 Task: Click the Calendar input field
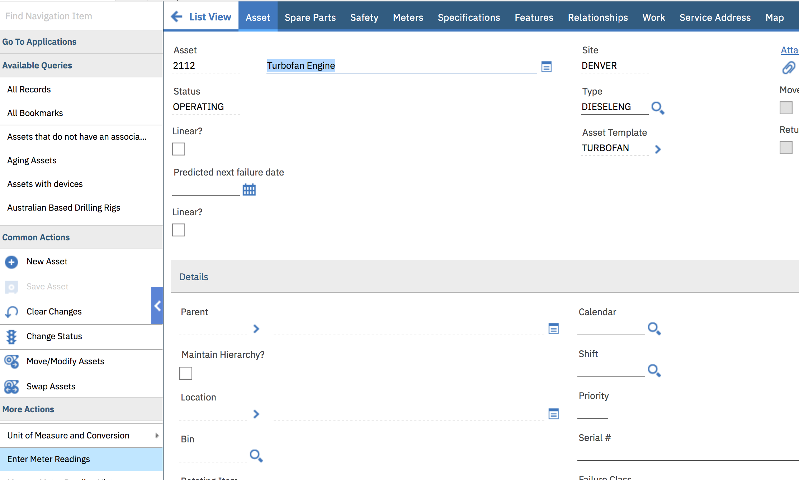(611, 328)
